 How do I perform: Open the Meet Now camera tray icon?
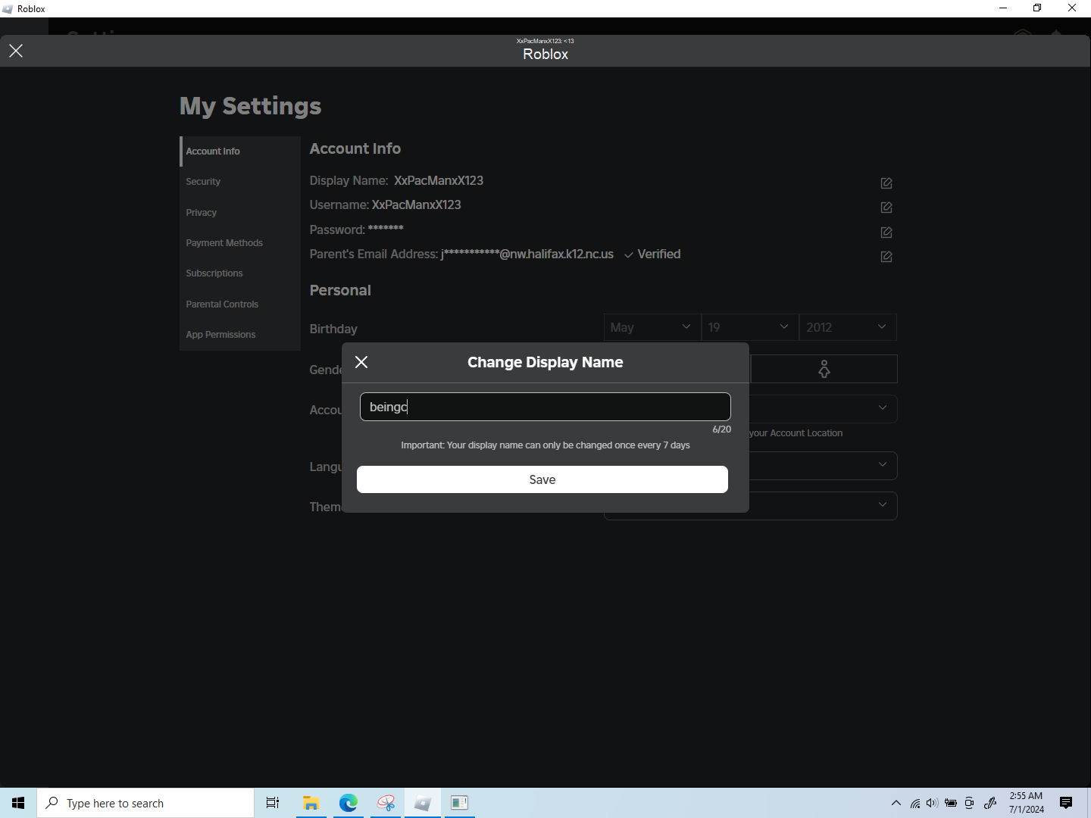(x=969, y=803)
